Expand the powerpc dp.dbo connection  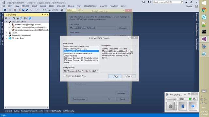9,25
